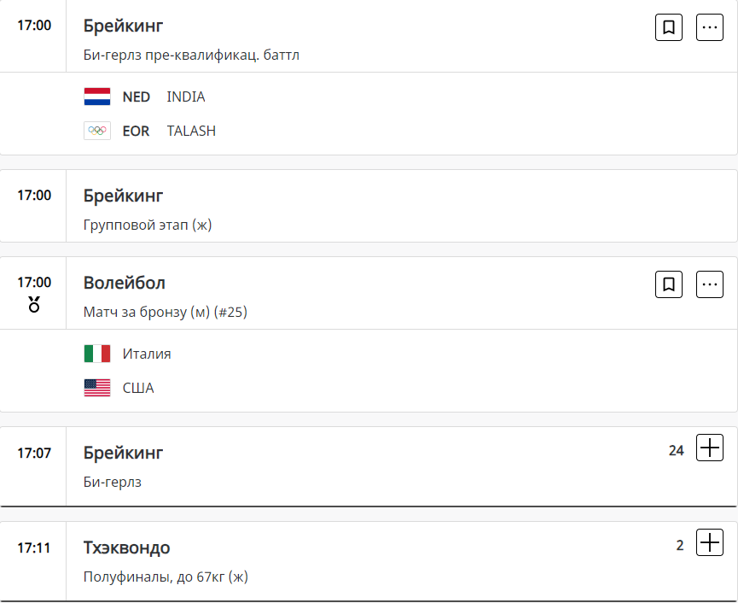
Task: Open the Групповой этап (ж) breaking event
Action: [148, 225]
